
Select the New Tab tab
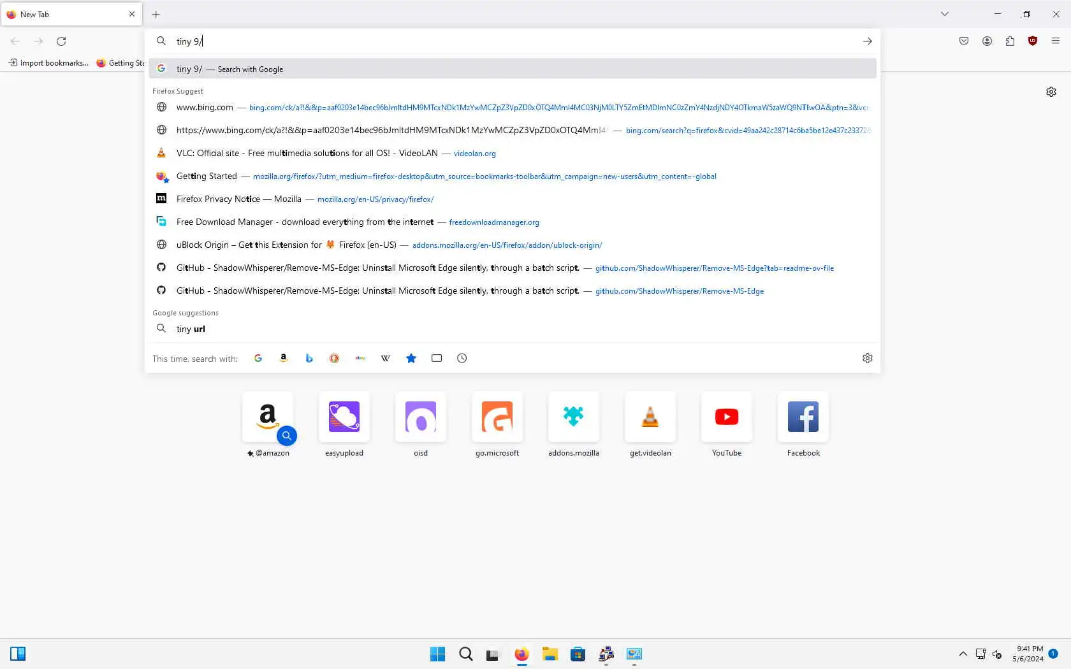71,14
